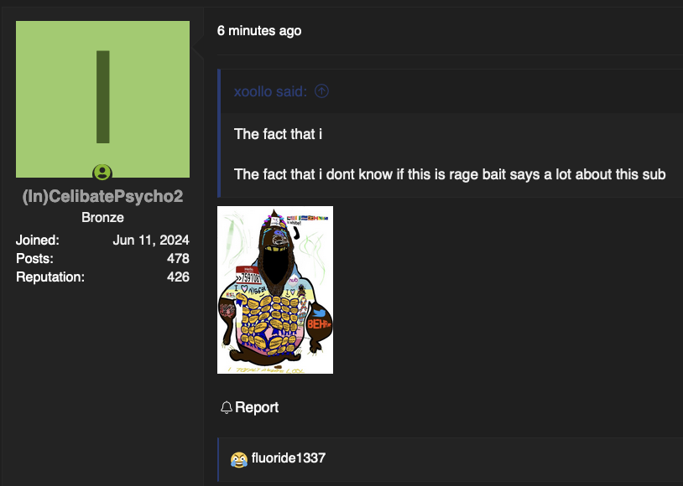Click the post count 478
Screen dimensions: 683x486
pos(178,258)
